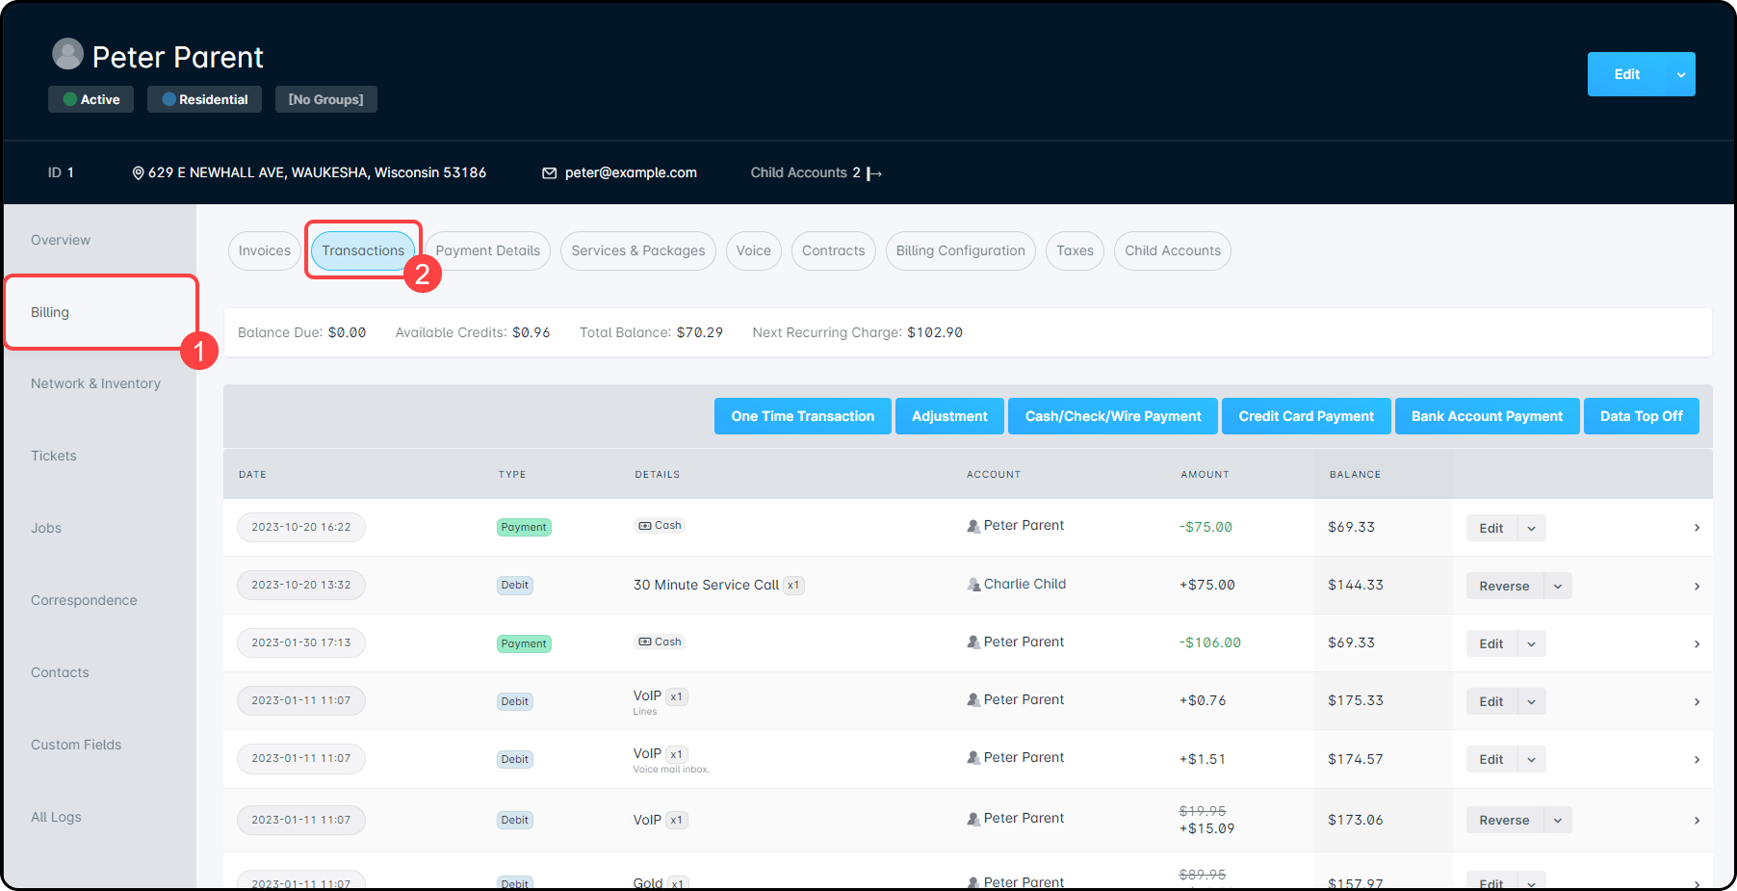The image size is (1737, 891).
Task: Switch to the Invoices tab
Action: (x=264, y=250)
